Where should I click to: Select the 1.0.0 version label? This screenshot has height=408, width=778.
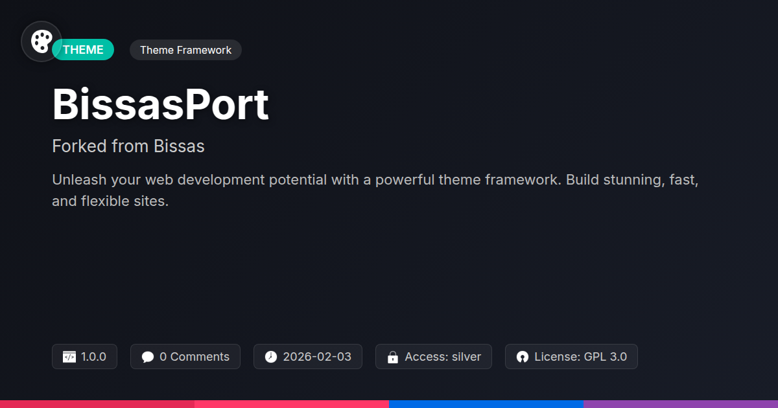(x=93, y=357)
